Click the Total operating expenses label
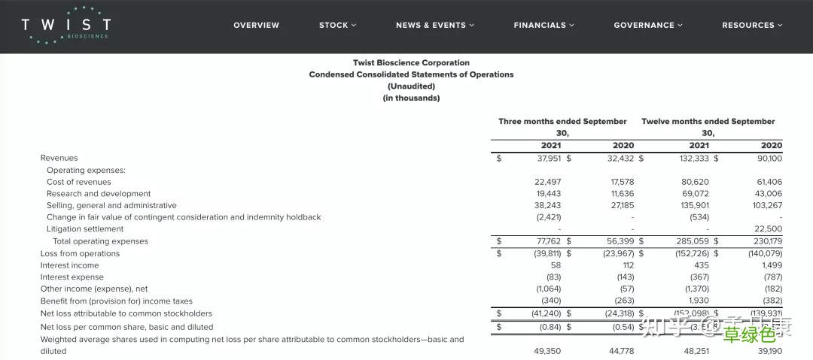 [100, 241]
